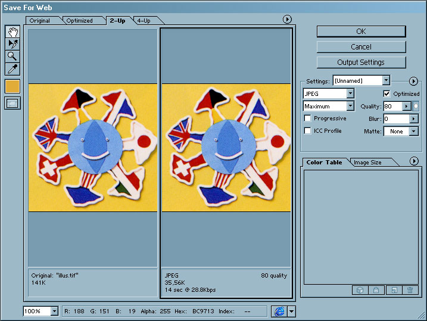Switch to the Optimized tab
Screen dimensions: 427x321
click(x=80, y=21)
